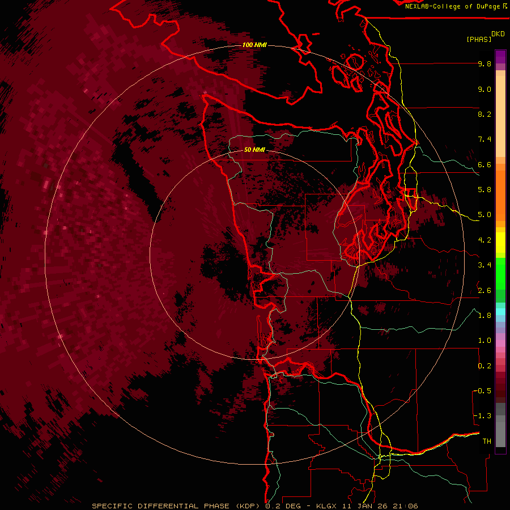510x510 pixels.
Task: Click the 11 JAN 26 21:06 timestamp
Action: coord(380,506)
